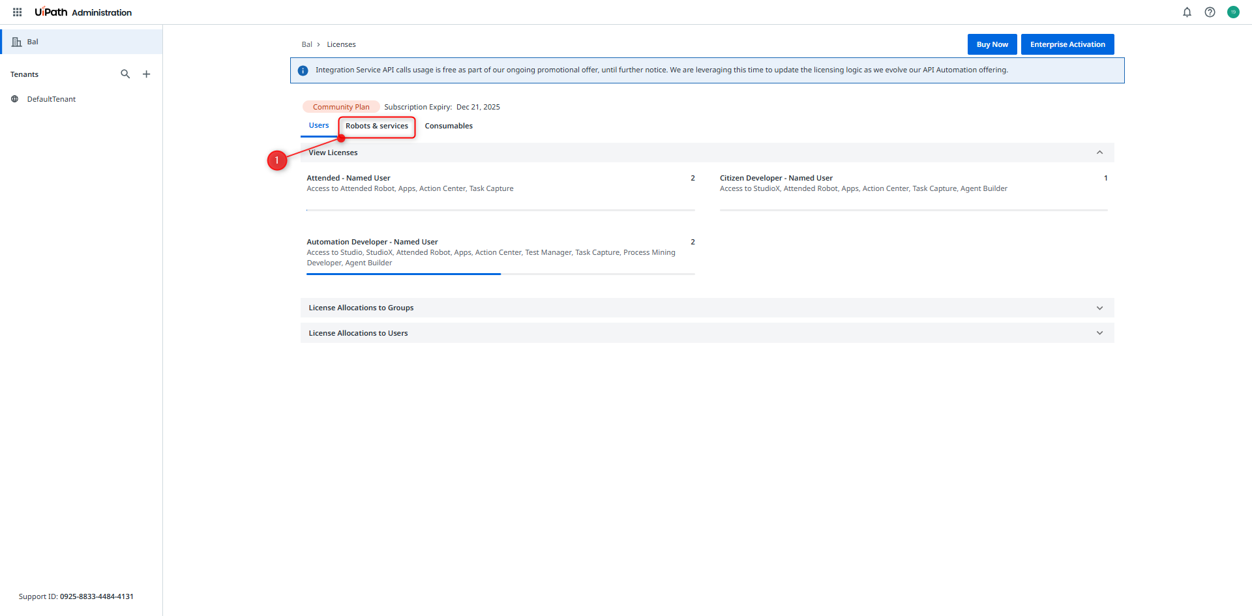
Task: Click the globe icon beside DefaultTenant
Action: (14, 99)
